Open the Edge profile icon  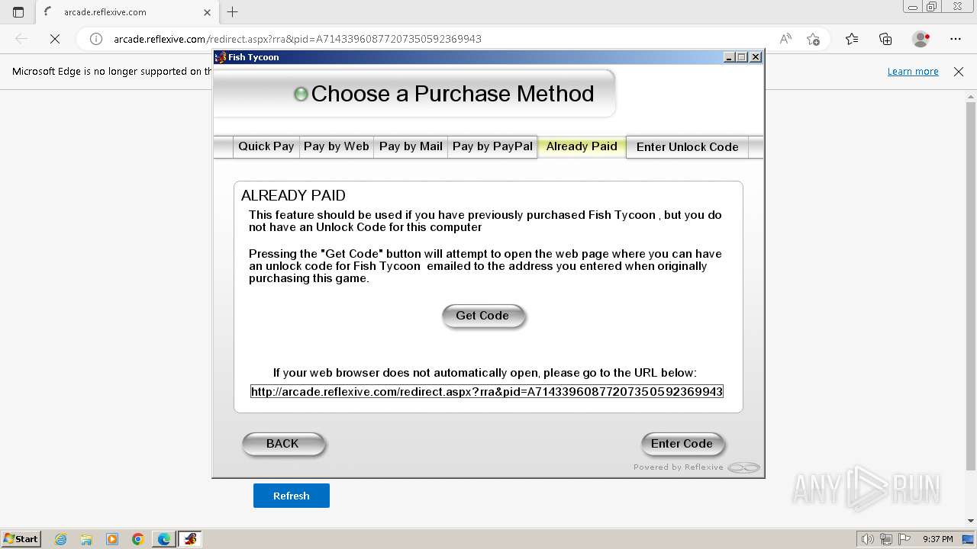point(921,39)
